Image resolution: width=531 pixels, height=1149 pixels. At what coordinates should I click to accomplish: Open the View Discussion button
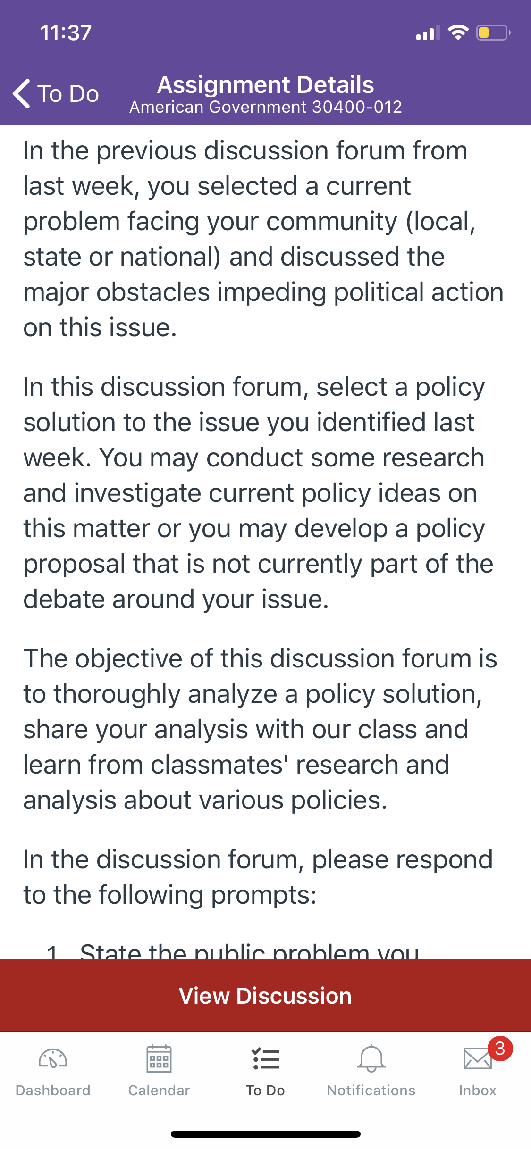tap(265, 995)
